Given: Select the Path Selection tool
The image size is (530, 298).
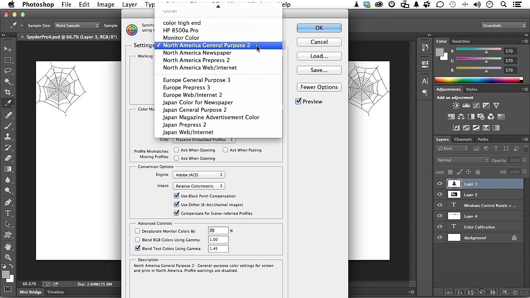Looking at the screenshot, I should 8,224.
